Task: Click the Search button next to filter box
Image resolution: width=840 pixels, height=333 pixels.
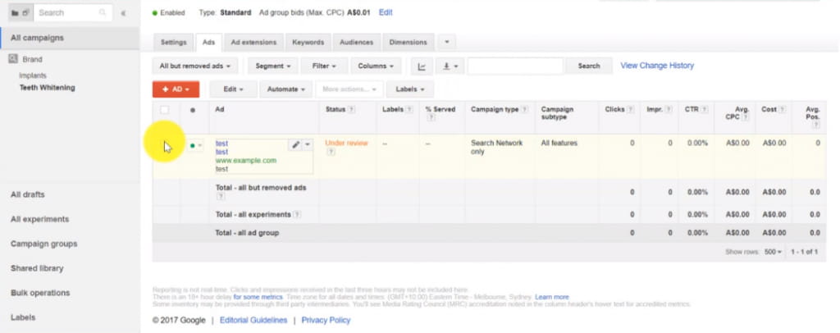Action: tap(589, 66)
